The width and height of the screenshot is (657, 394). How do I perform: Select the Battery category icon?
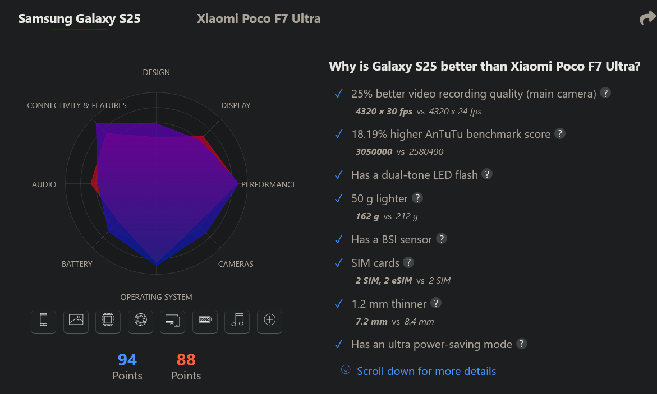pyautogui.click(x=205, y=321)
